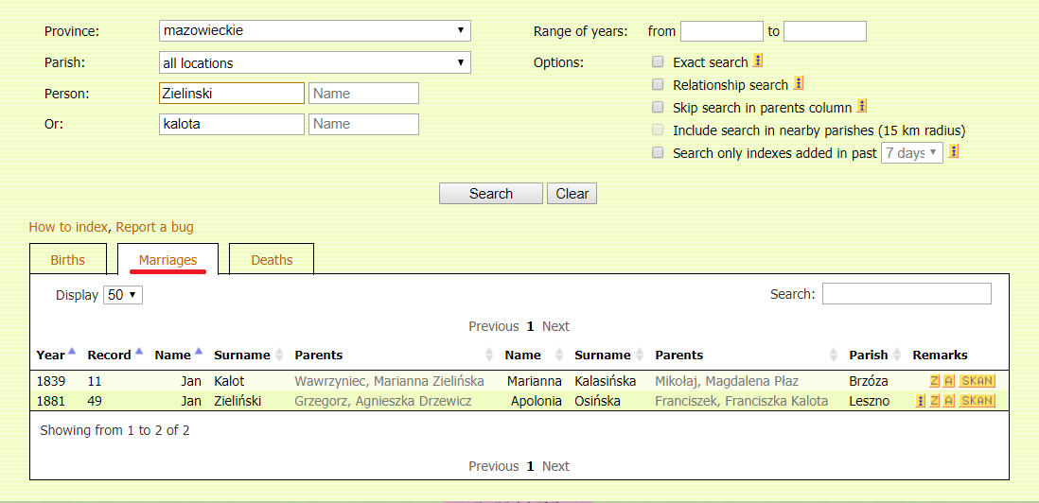This screenshot has width=1039, height=503.
Task: Switch to the Births tab
Action: pos(67,260)
